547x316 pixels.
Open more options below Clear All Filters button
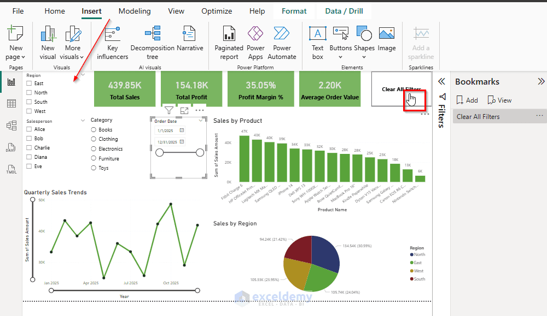424,114
